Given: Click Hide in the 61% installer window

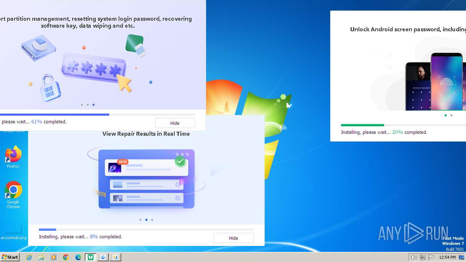Looking at the screenshot, I should coord(175,123).
